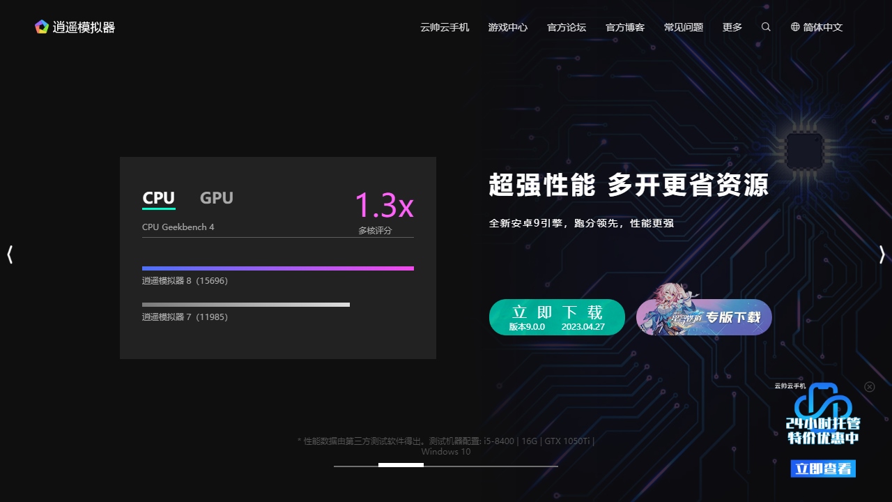Click the cloud phone icon in the promotion
892x502 pixels.
(824, 401)
